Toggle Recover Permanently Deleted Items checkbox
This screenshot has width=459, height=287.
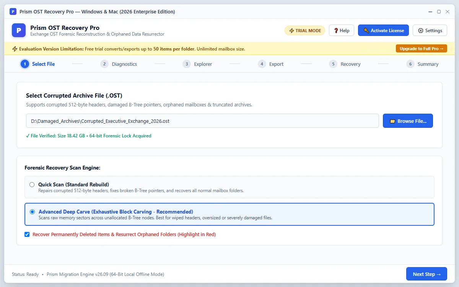pos(27,234)
